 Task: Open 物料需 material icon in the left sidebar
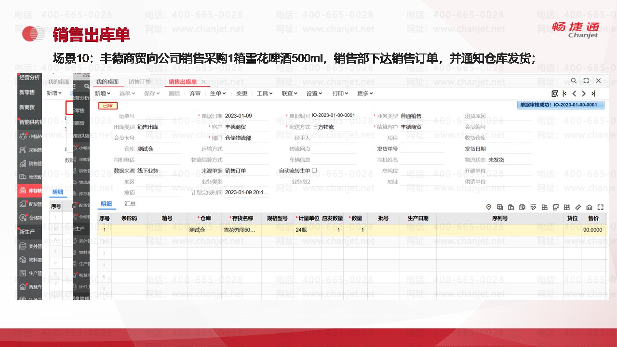pos(23,260)
